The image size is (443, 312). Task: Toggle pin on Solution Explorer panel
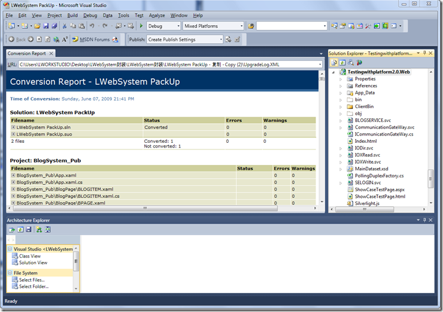pyautogui.click(x=424, y=53)
